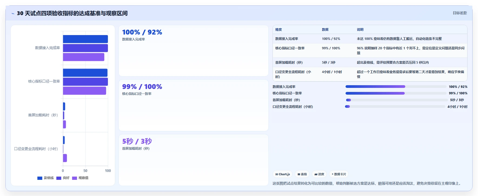Screen dimensions: 478x196
Task: Click the blue 及格线 bar for 数据接入完成率
Action: click(x=85, y=39)
